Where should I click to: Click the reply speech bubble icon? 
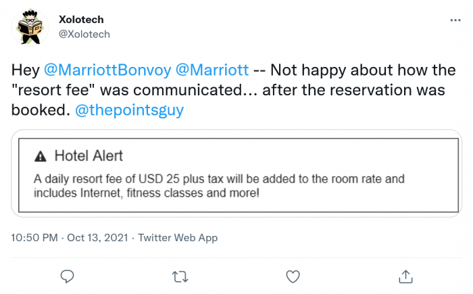pos(67,276)
